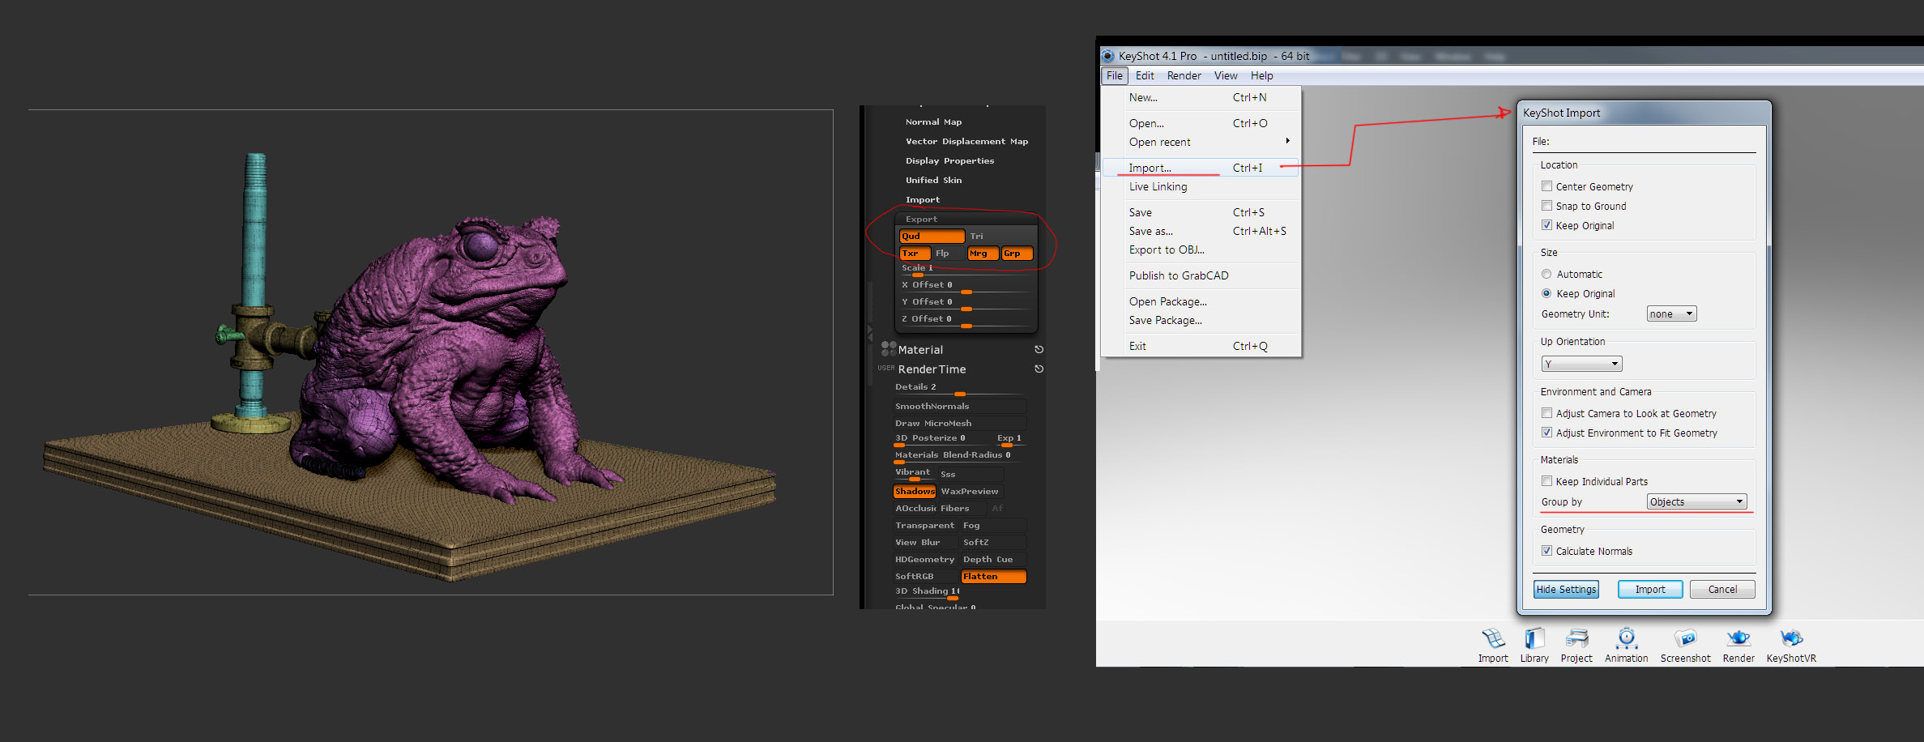Click the Material spheres icon
The height and width of the screenshot is (742, 1924).
coord(888,349)
